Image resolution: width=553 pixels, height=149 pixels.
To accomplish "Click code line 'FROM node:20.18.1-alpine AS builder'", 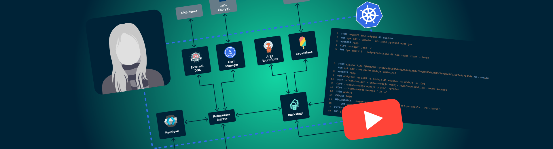I will coord(367,36).
